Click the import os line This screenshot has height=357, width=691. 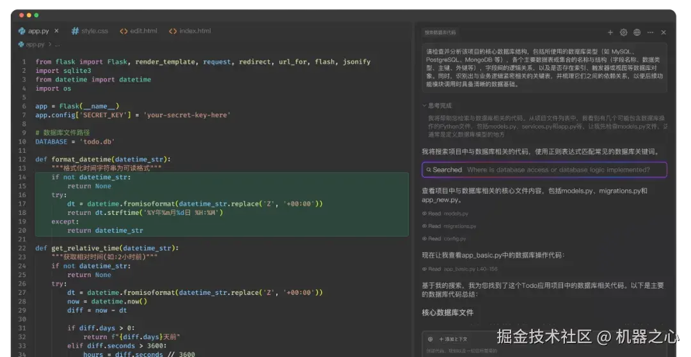(53, 88)
